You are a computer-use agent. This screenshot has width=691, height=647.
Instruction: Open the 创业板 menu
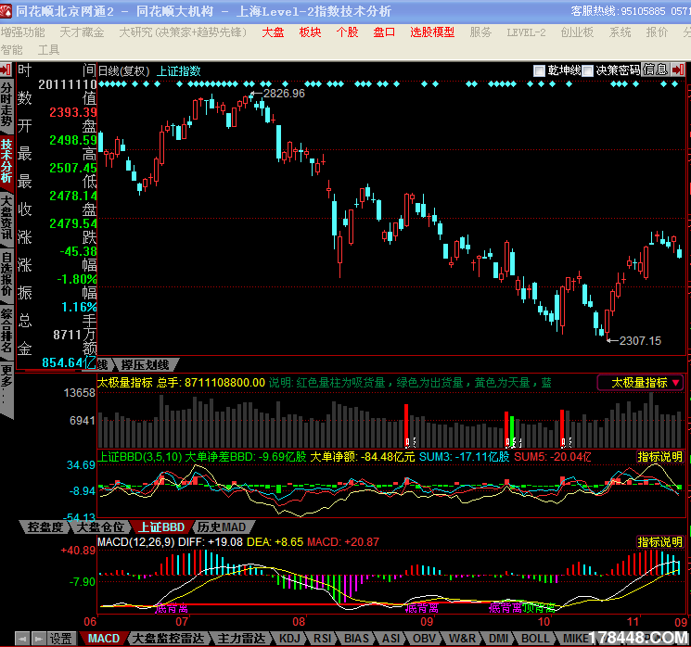(x=577, y=32)
